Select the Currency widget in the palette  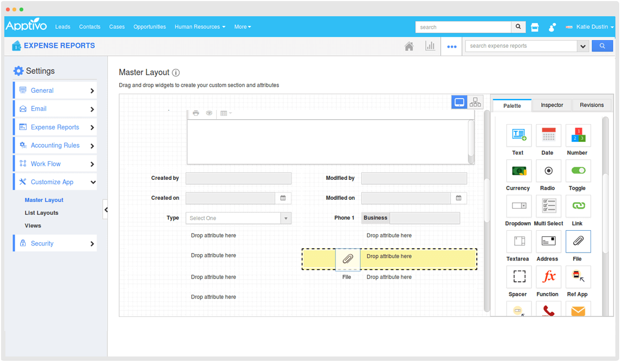coord(518,171)
